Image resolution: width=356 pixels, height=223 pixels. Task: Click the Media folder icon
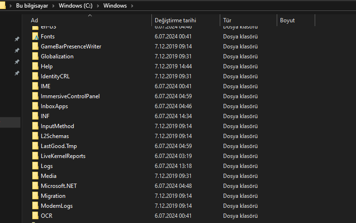[x=36, y=176]
